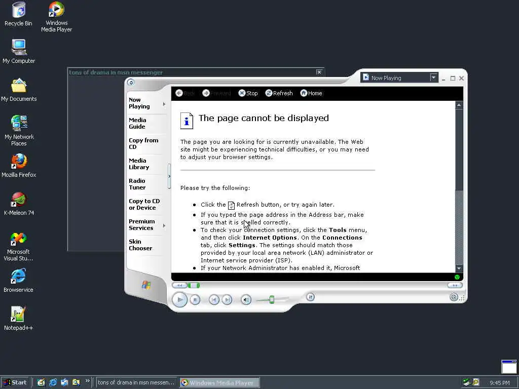Open Premium Services
The image size is (519, 389).
pyautogui.click(x=144, y=224)
